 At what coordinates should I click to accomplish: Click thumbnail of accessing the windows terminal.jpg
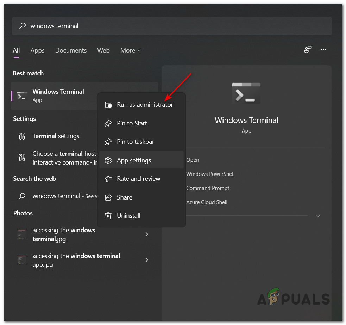click(x=22, y=234)
